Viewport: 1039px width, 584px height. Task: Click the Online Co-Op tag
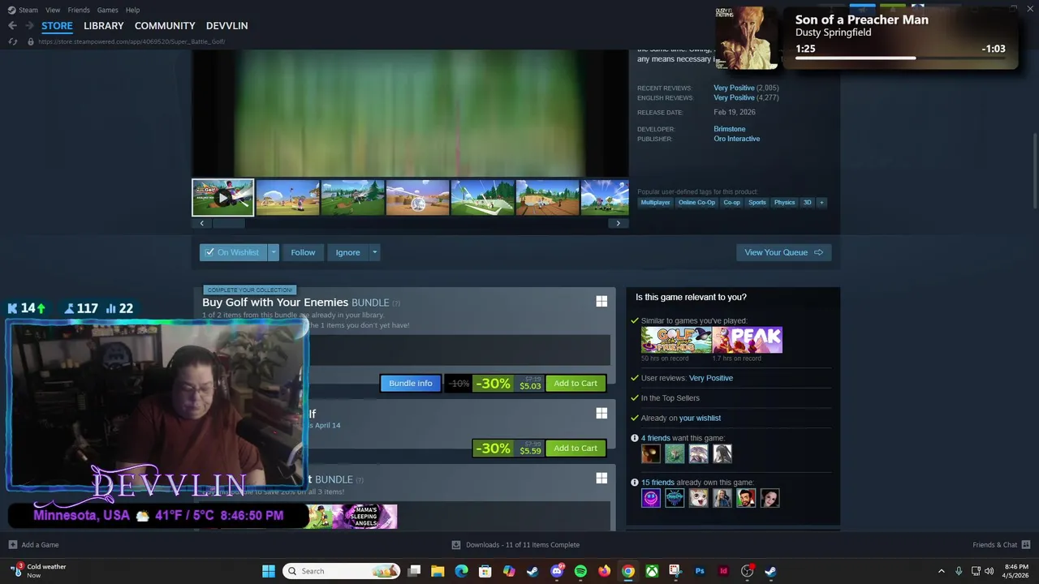click(696, 202)
